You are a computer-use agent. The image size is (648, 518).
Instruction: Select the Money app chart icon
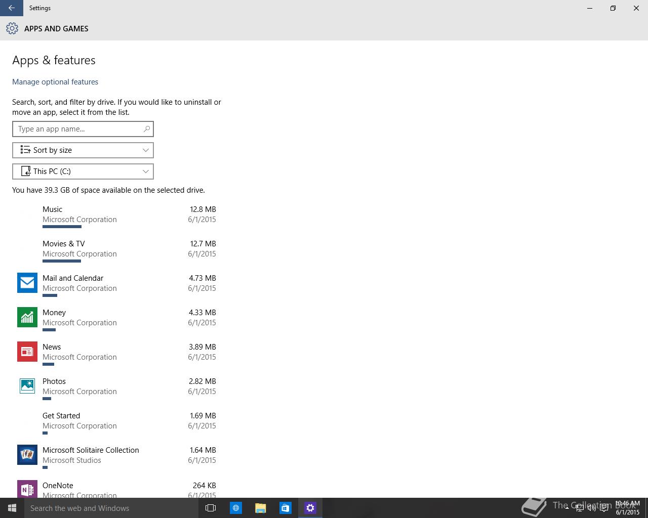point(27,317)
